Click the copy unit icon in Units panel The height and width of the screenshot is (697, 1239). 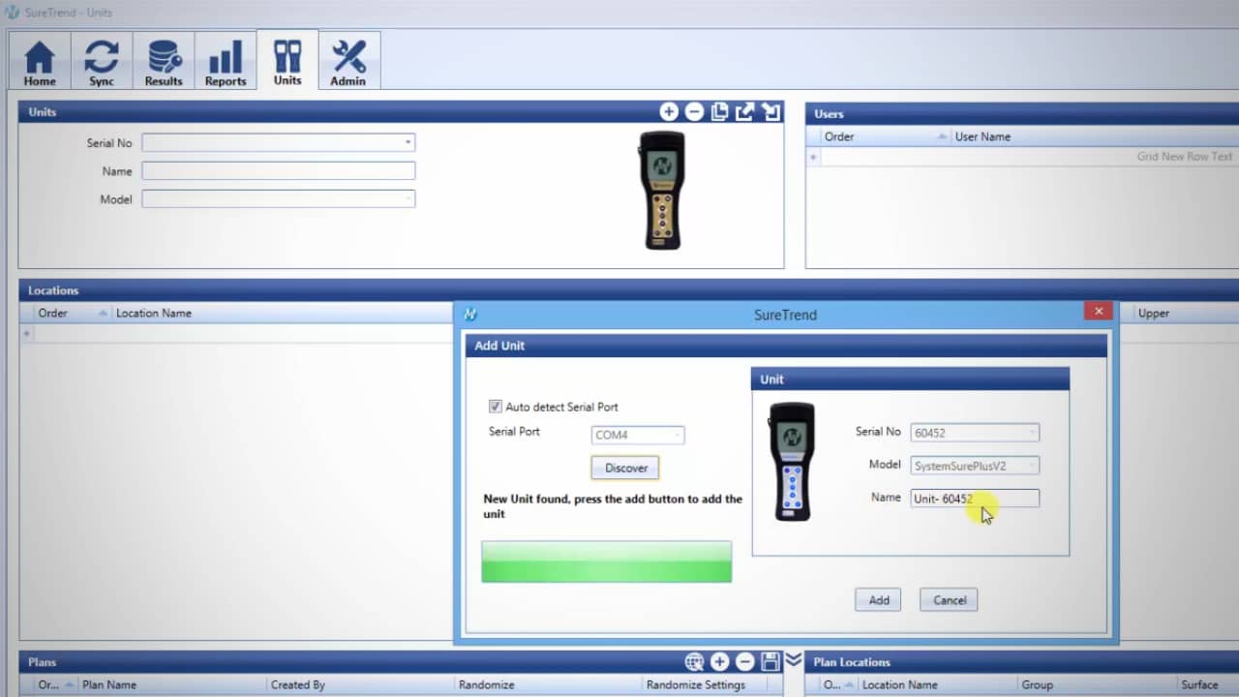(x=719, y=112)
